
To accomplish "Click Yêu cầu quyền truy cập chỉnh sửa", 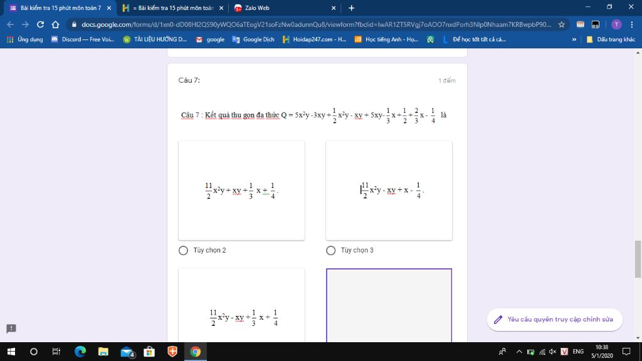I will click(554, 319).
